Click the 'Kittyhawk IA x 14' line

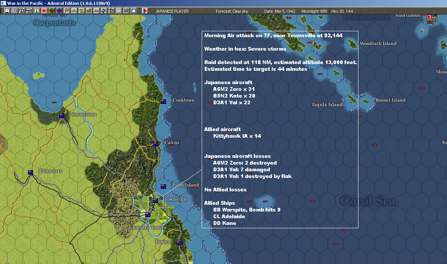237,136
